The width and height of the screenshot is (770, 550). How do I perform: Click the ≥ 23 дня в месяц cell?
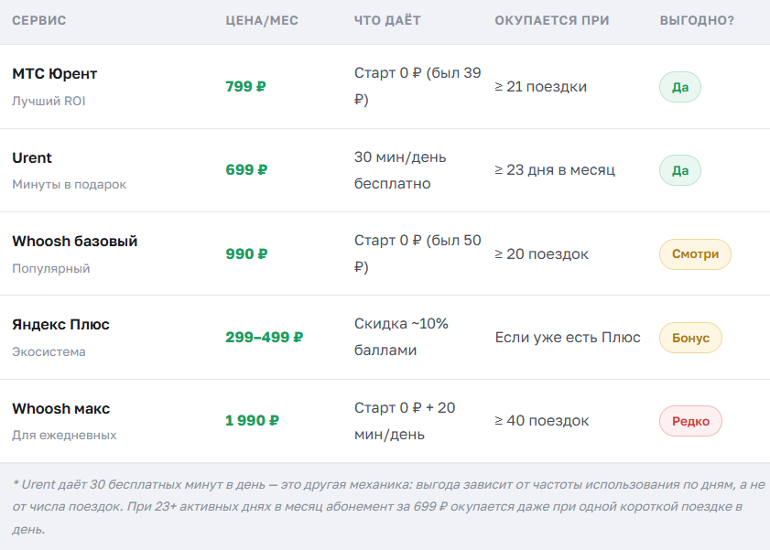[555, 170]
